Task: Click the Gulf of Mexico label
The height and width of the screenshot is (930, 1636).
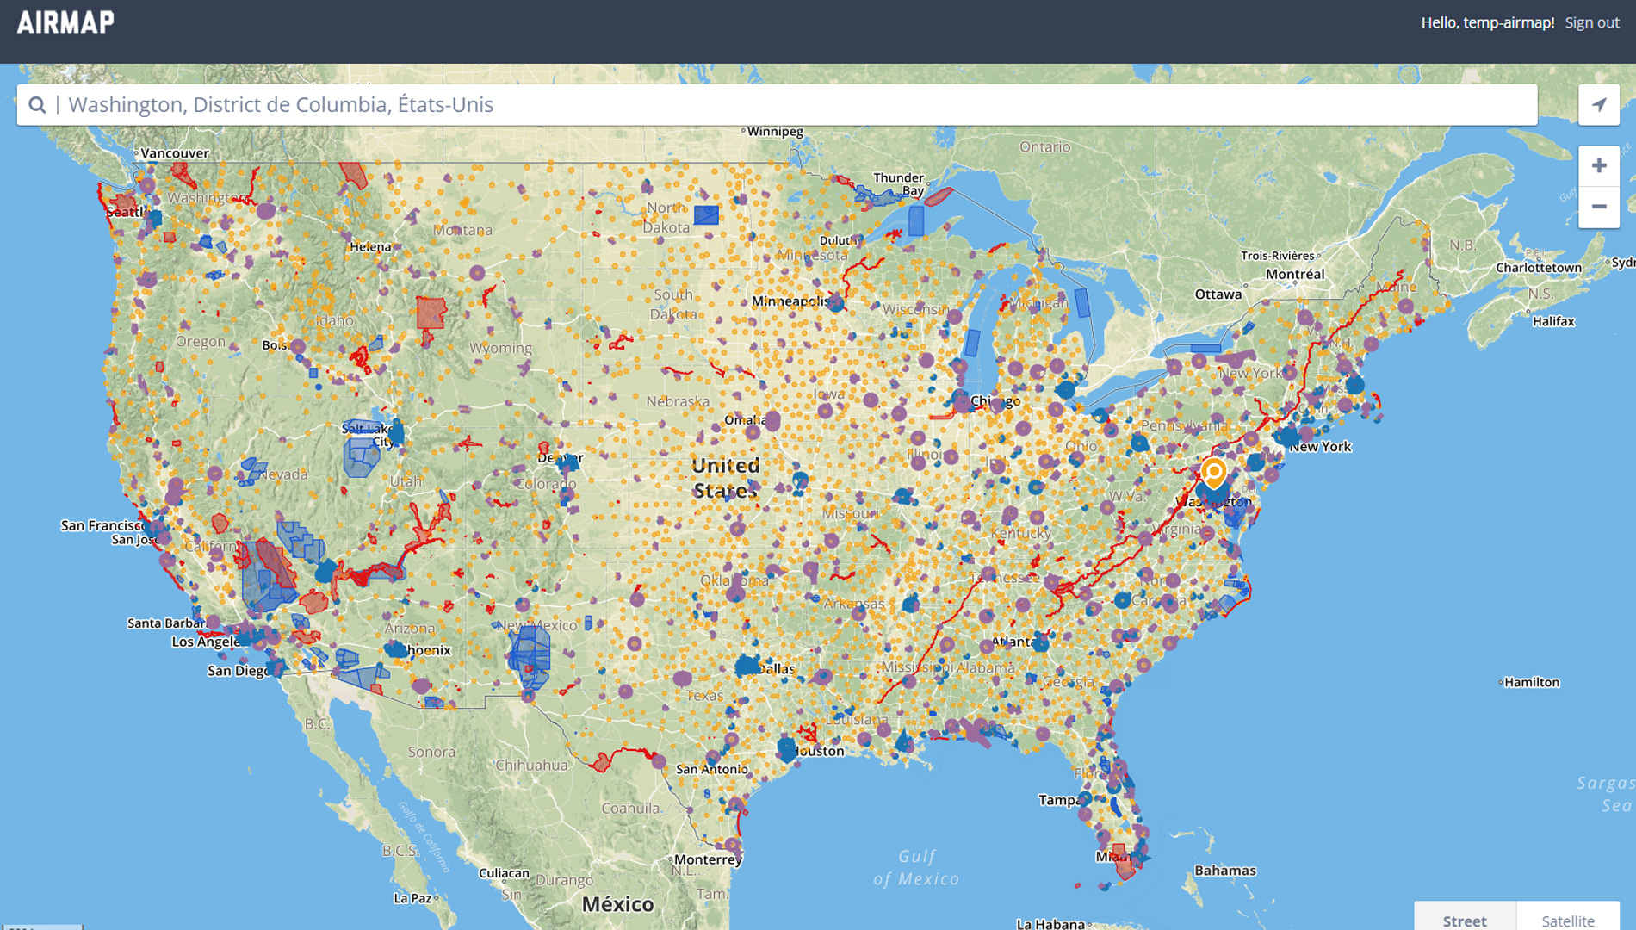Action: tap(916, 867)
